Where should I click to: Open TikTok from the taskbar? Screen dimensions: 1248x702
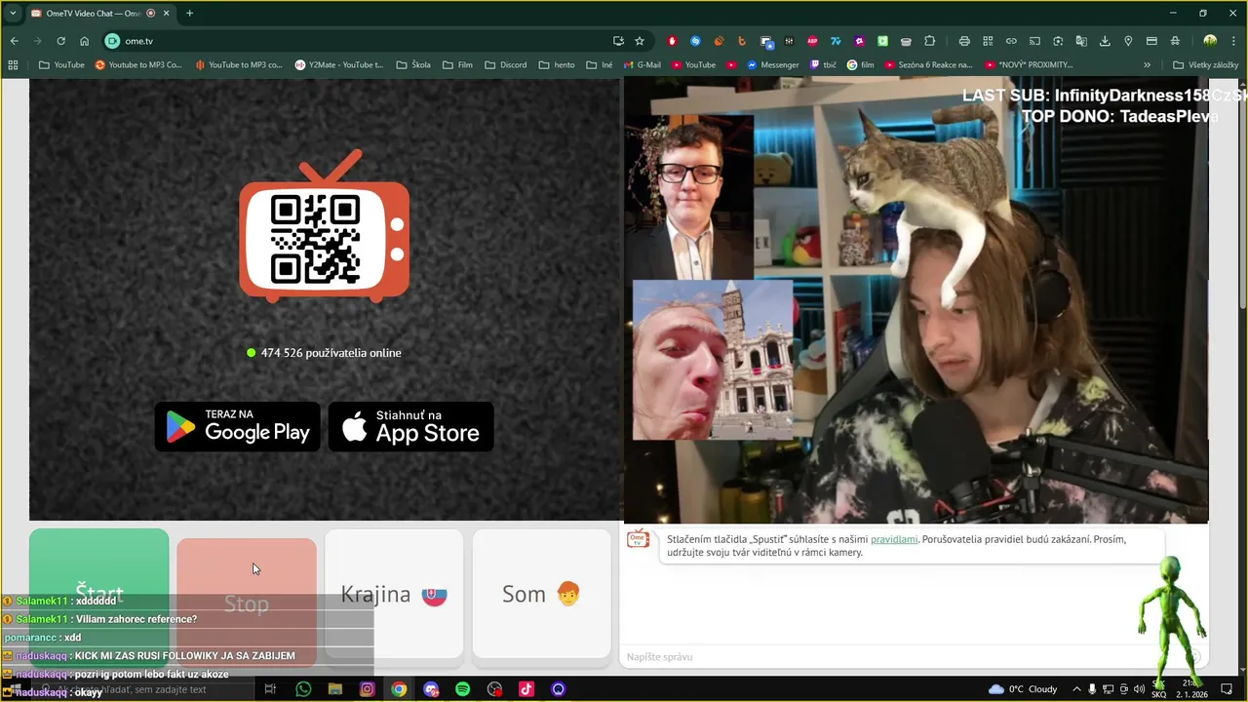[x=526, y=689]
